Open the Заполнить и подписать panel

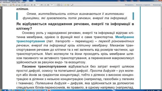(x=143, y=5)
